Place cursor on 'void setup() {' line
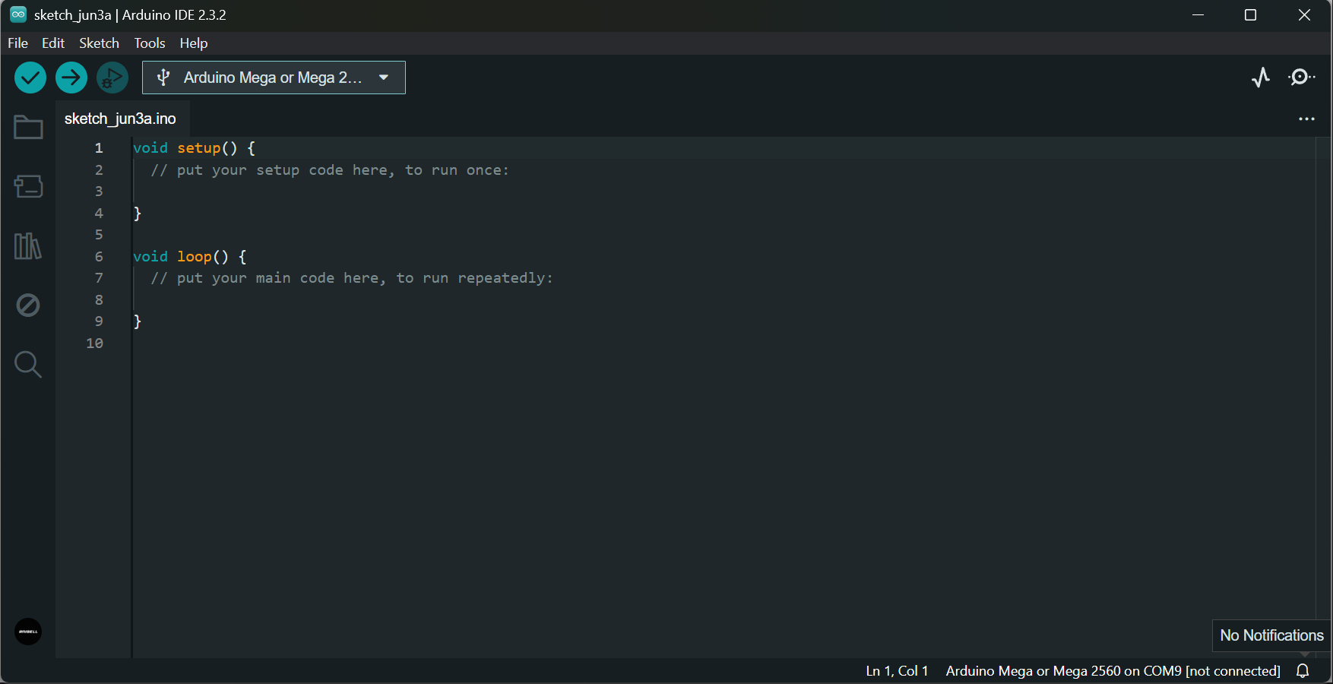 (194, 148)
